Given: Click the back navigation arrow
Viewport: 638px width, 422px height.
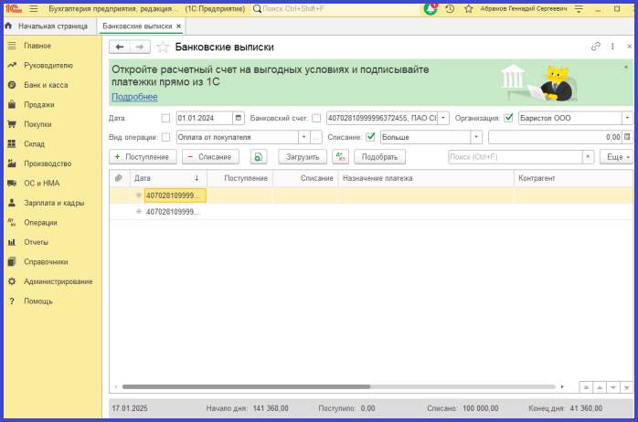Looking at the screenshot, I should tap(120, 47).
